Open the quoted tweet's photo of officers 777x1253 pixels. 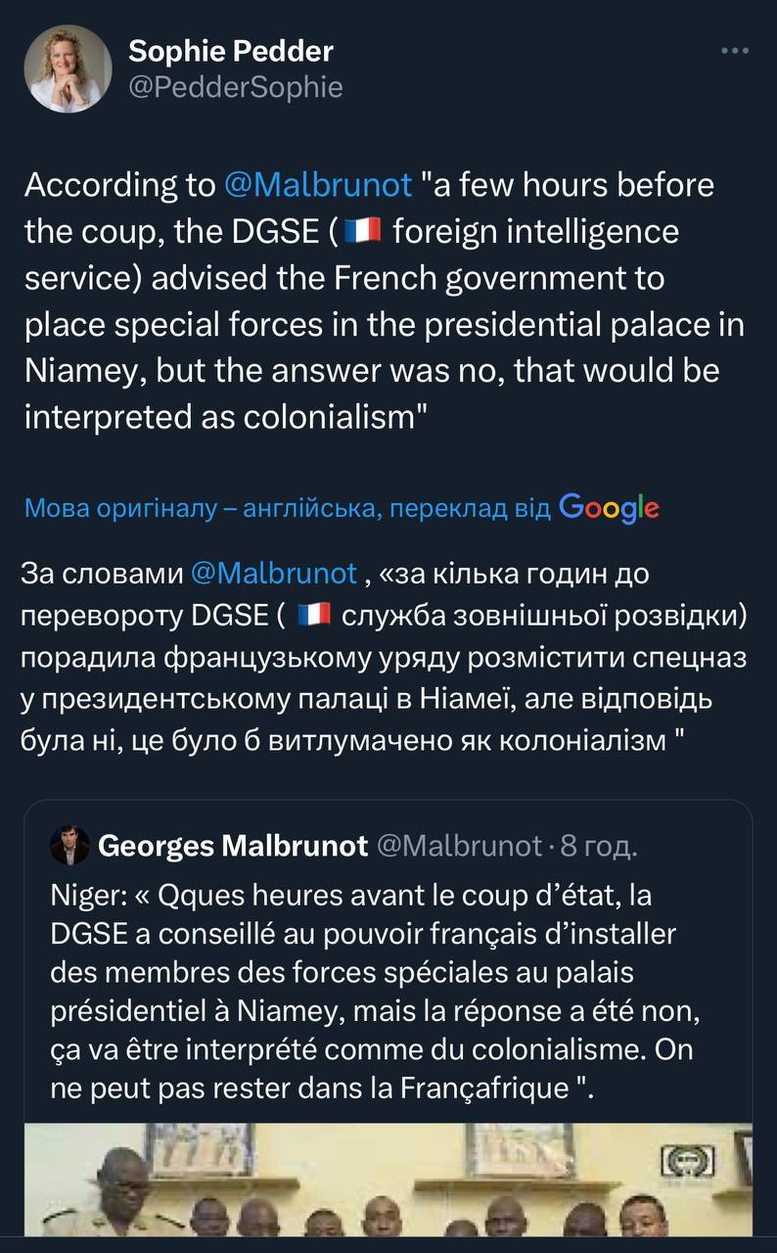pos(388,1180)
